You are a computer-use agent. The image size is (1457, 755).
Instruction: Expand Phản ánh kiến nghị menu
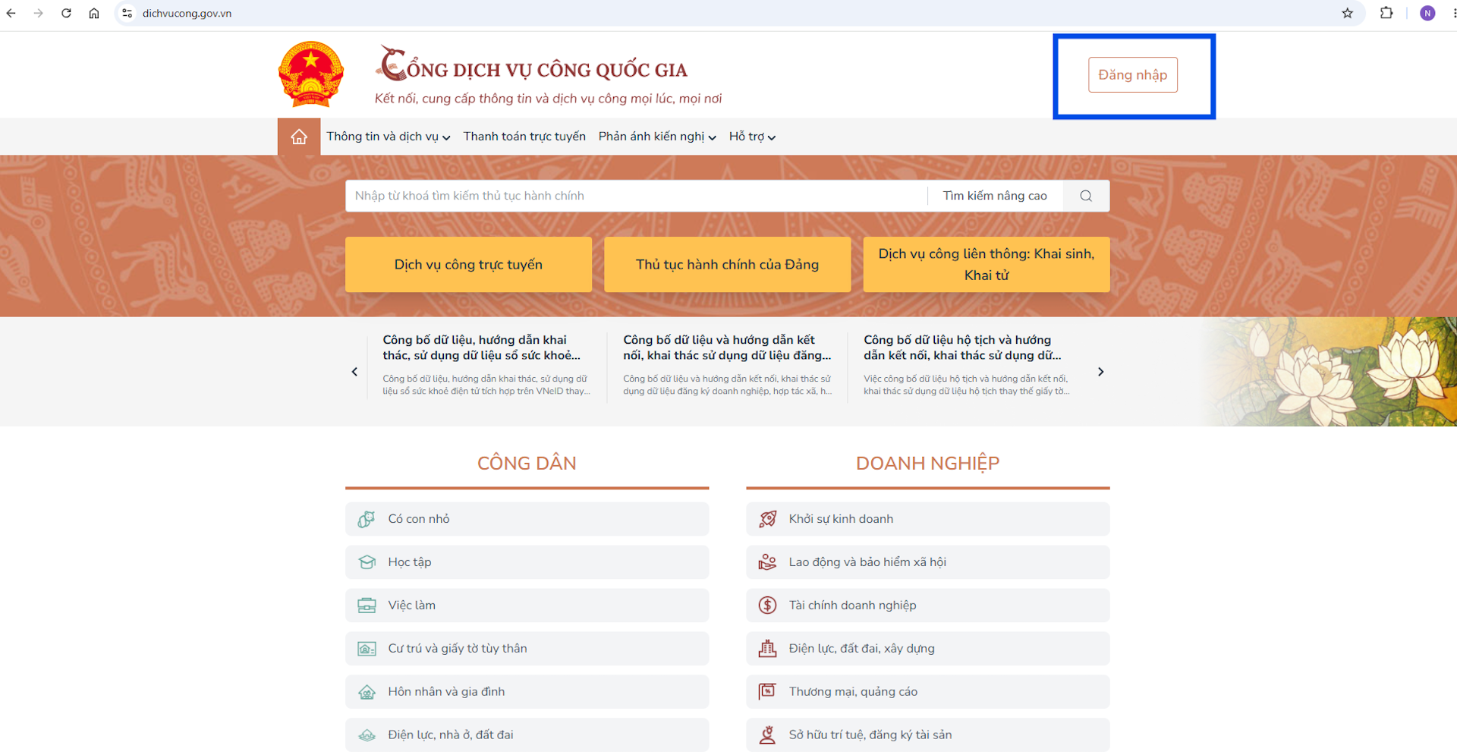[657, 137]
